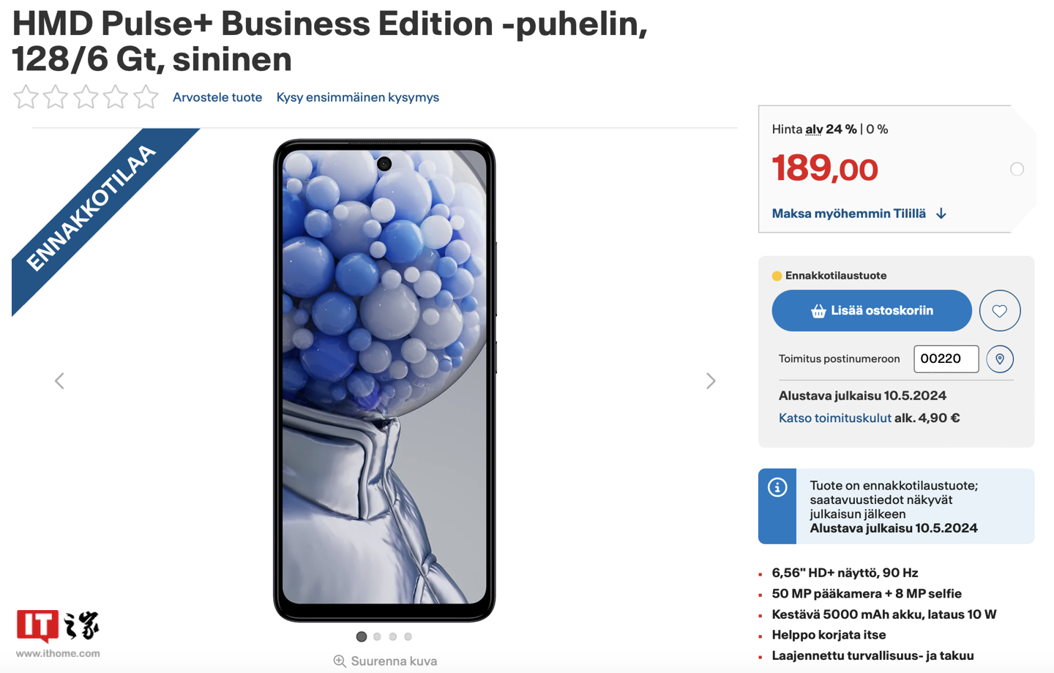Click the fifth rating star

point(146,97)
